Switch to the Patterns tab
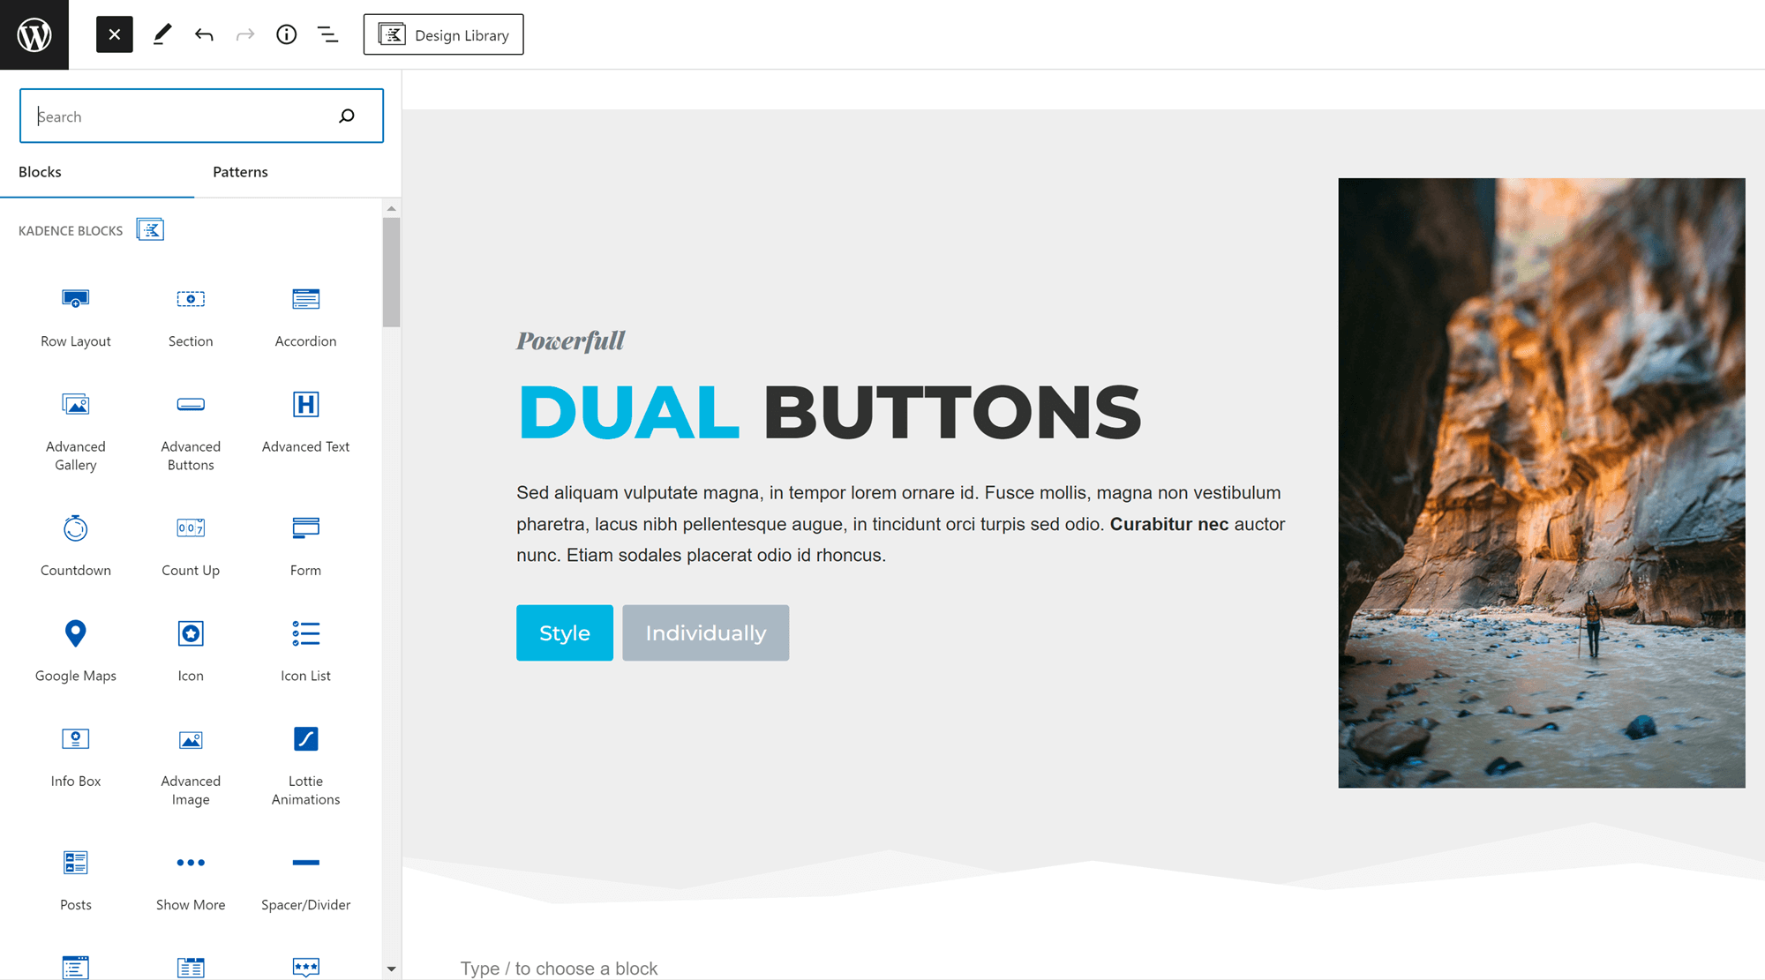Image resolution: width=1765 pixels, height=980 pixels. click(240, 171)
